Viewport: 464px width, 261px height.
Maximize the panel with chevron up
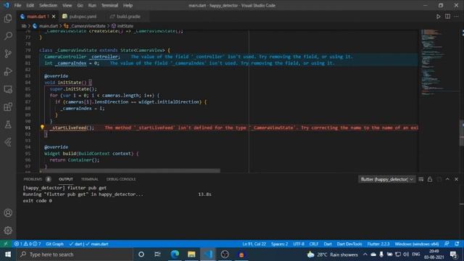tap(447, 179)
